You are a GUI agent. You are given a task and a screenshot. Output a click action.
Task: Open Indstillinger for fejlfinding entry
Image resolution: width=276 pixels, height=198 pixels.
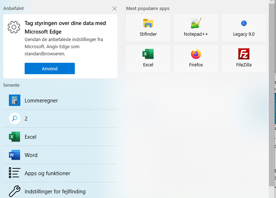[60, 191]
